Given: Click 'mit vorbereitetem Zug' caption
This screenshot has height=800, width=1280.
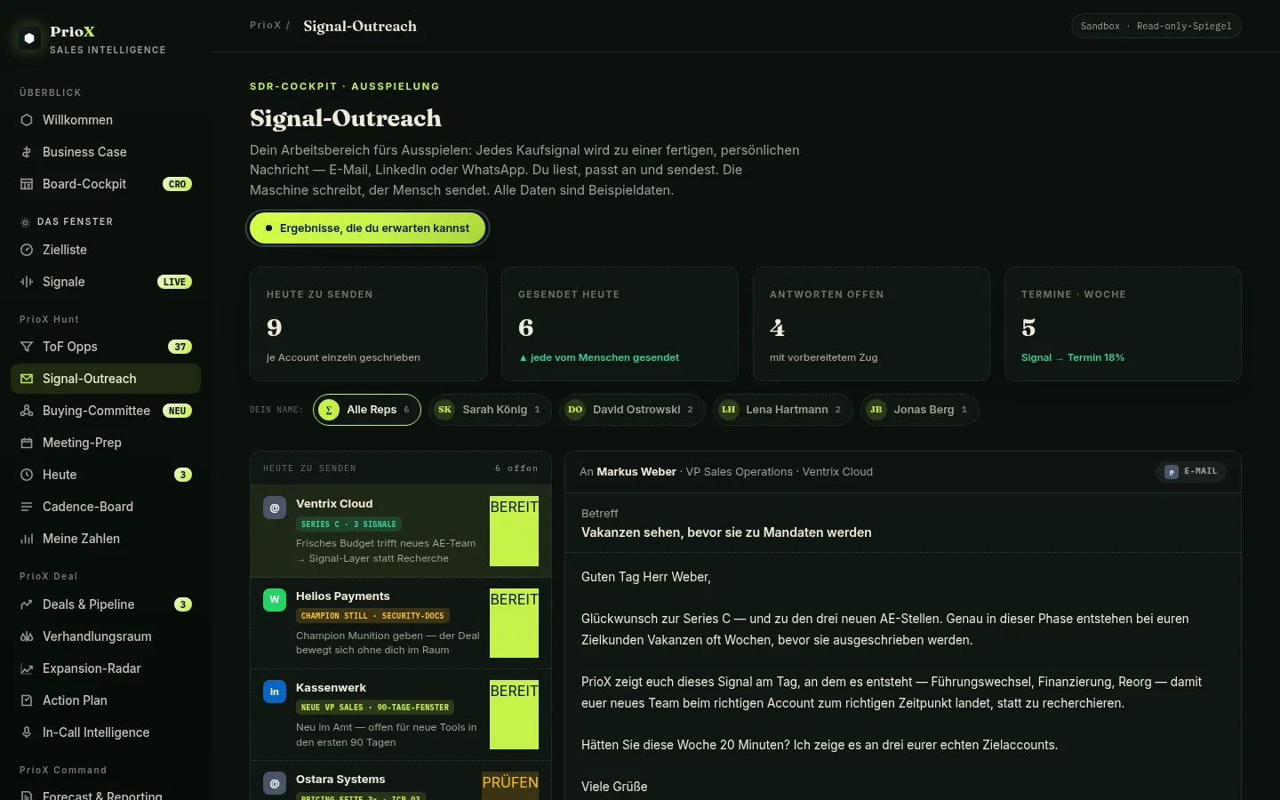Looking at the screenshot, I should click(x=823, y=357).
